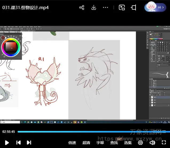Open the three-dot more options menu

pos(105,7)
